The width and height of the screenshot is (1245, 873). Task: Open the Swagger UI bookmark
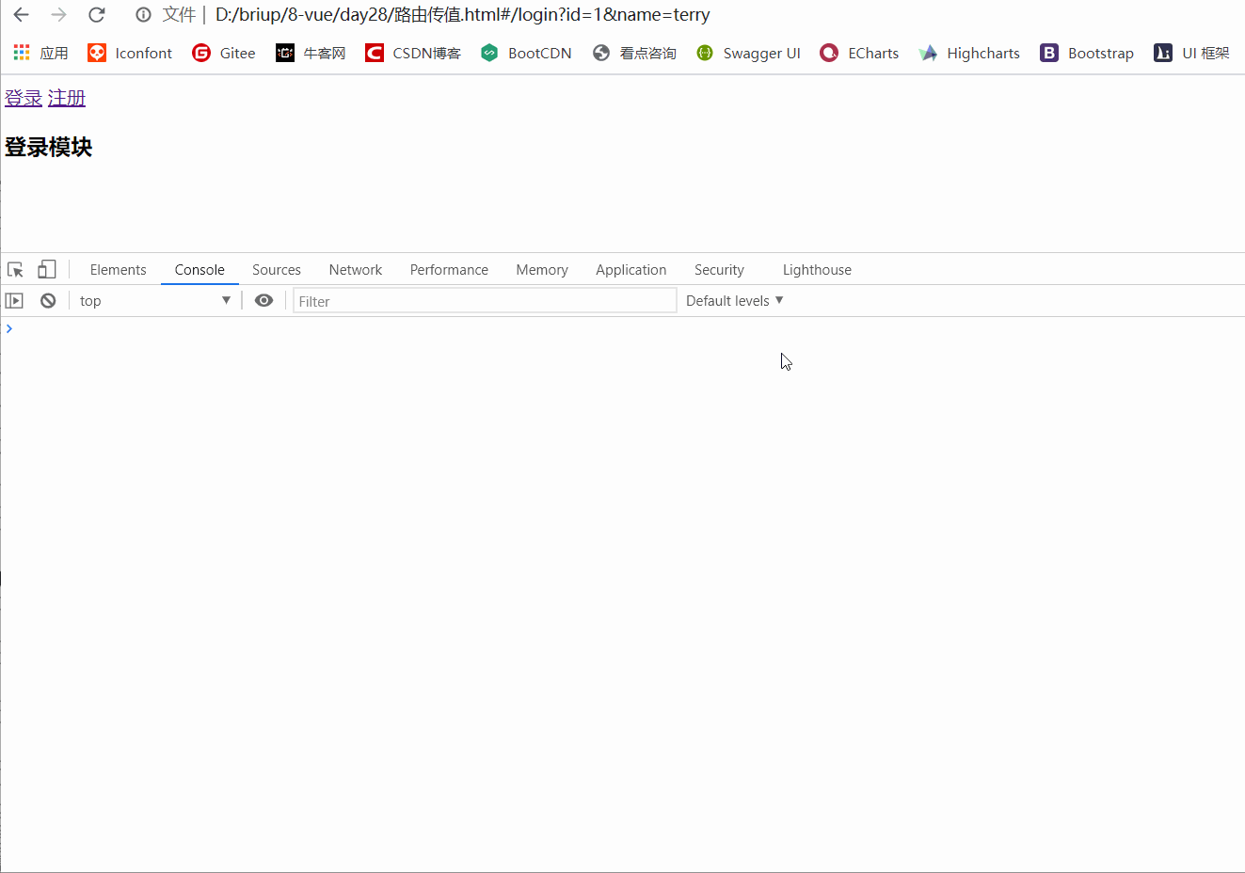tap(748, 53)
